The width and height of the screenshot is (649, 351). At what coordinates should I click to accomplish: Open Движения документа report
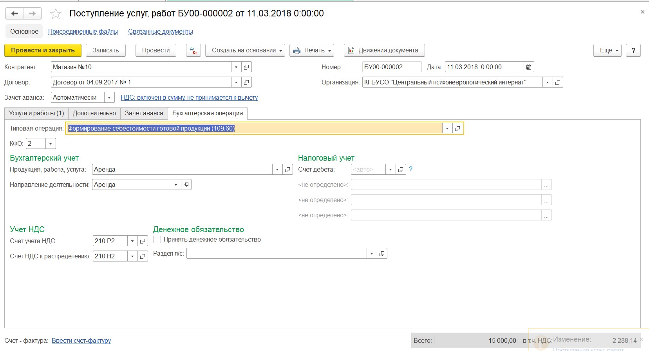click(x=384, y=50)
